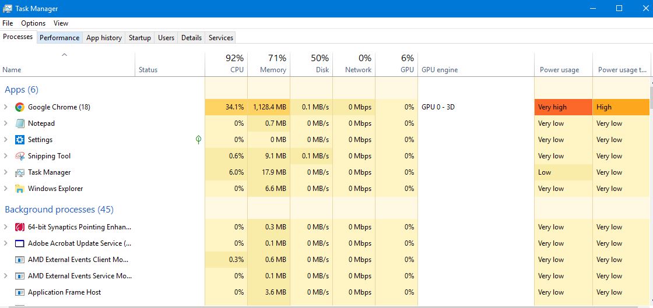Click the Synaptics Pointing process icon

(x=20, y=227)
